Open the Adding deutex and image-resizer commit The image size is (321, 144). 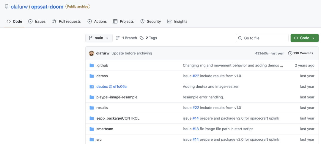coord(211,87)
